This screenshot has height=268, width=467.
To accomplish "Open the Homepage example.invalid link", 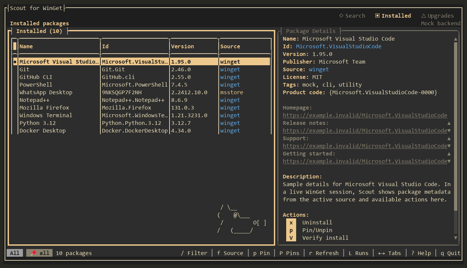I will pyautogui.click(x=365, y=115).
